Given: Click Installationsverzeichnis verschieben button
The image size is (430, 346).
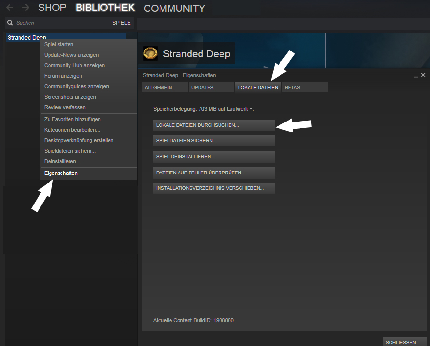Looking at the screenshot, I should 214,188.
